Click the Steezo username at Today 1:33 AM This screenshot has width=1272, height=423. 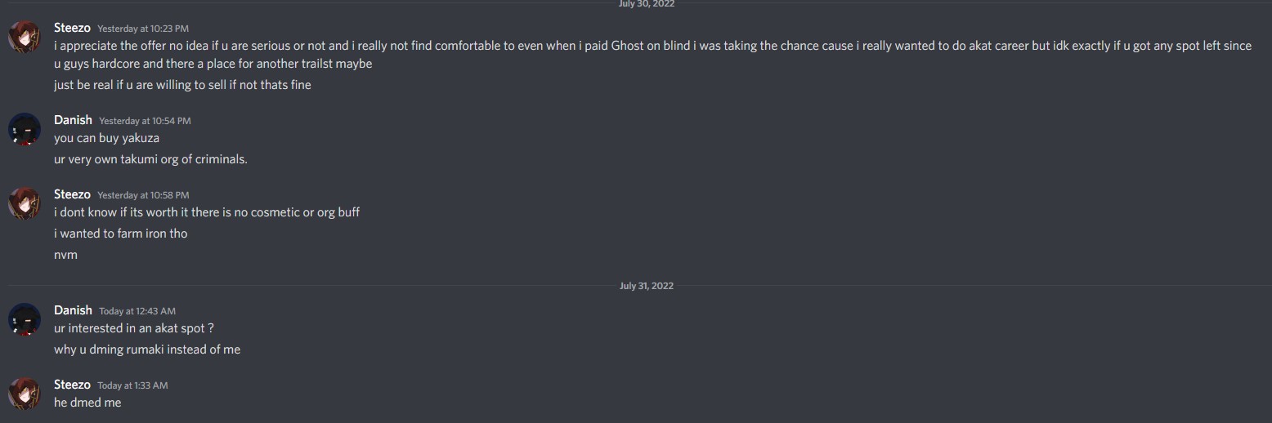point(72,385)
